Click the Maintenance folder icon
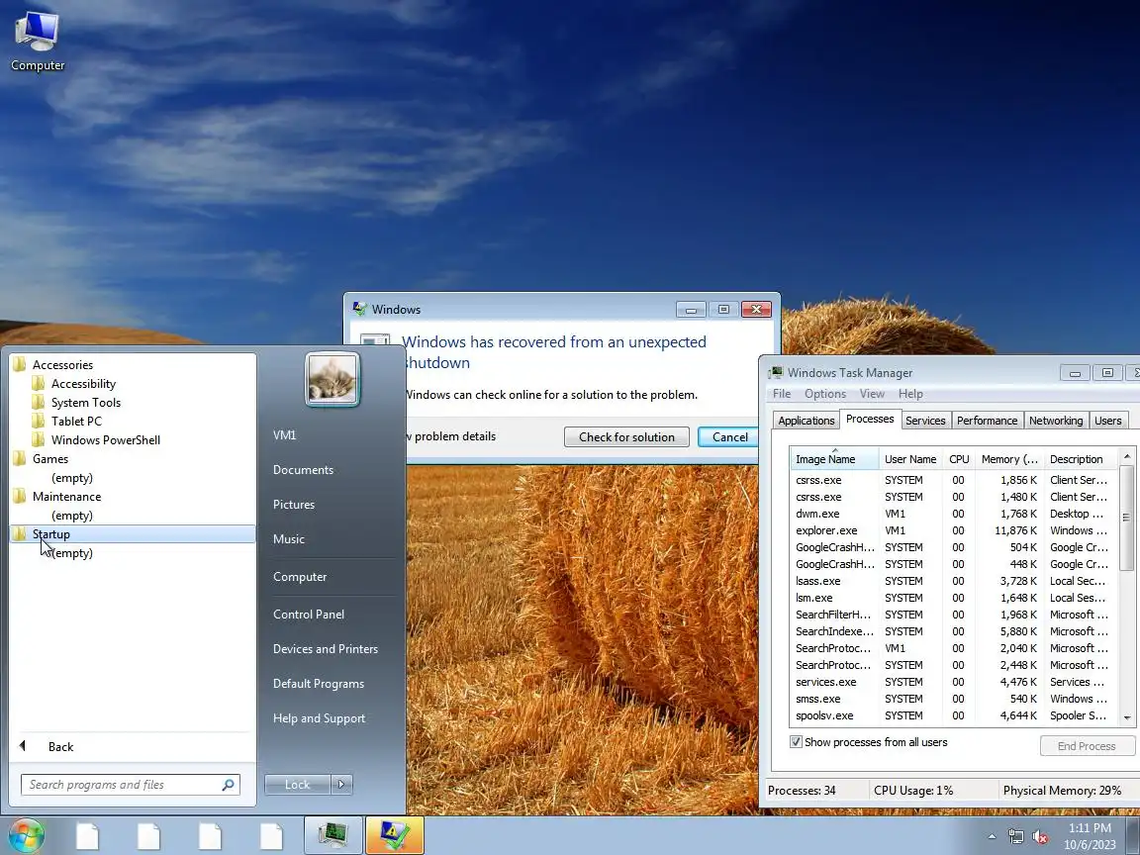Screen dimensions: 1140x855 pyautogui.click(x=20, y=497)
